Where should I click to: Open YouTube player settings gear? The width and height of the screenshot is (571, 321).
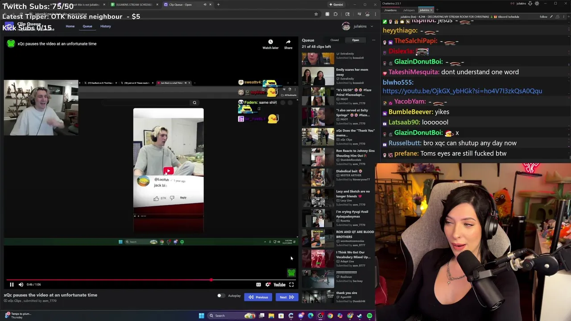point(268,284)
